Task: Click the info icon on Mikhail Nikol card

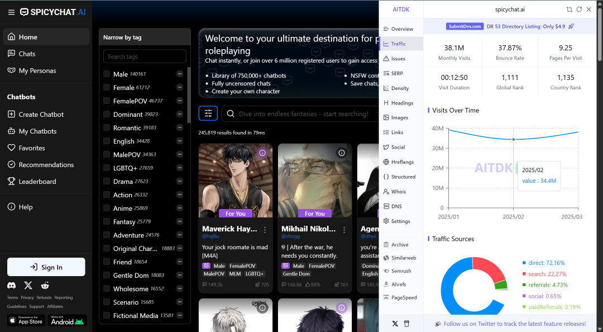Action: (342, 153)
